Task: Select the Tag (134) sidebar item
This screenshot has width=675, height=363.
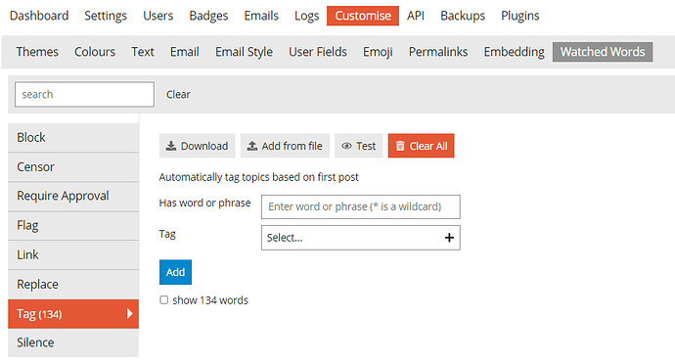Action: pyautogui.click(x=73, y=313)
